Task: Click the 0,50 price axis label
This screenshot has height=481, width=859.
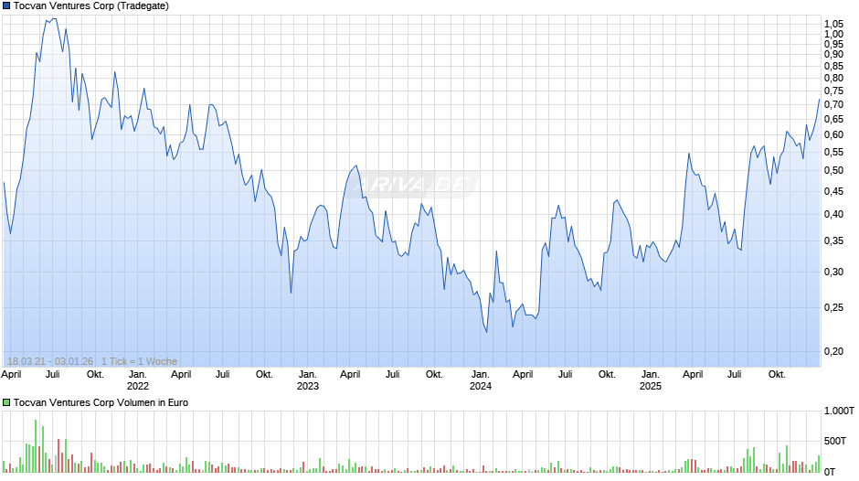Action: coord(833,171)
